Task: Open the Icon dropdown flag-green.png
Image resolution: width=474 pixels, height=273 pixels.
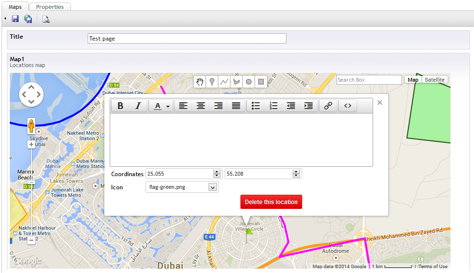Action: pyautogui.click(x=182, y=187)
